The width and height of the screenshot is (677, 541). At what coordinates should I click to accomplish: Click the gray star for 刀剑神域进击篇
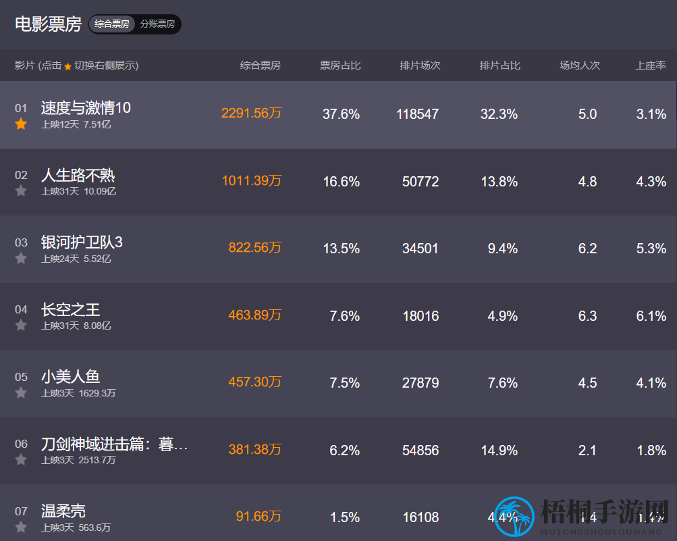(x=21, y=459)
